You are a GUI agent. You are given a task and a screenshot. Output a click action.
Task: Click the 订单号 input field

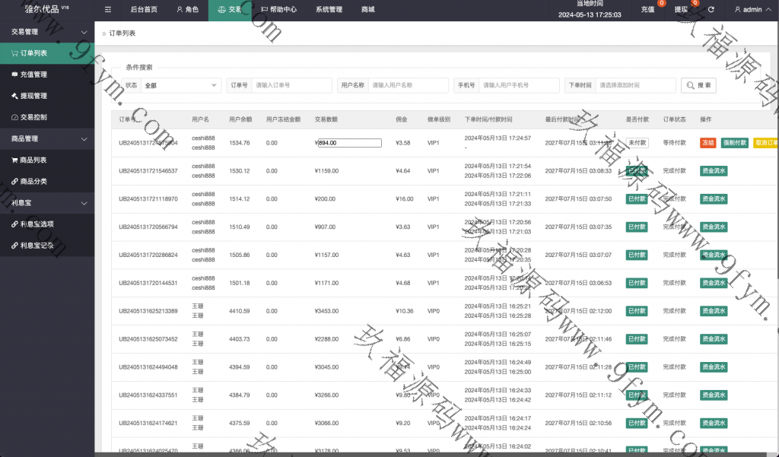(291, 85)
